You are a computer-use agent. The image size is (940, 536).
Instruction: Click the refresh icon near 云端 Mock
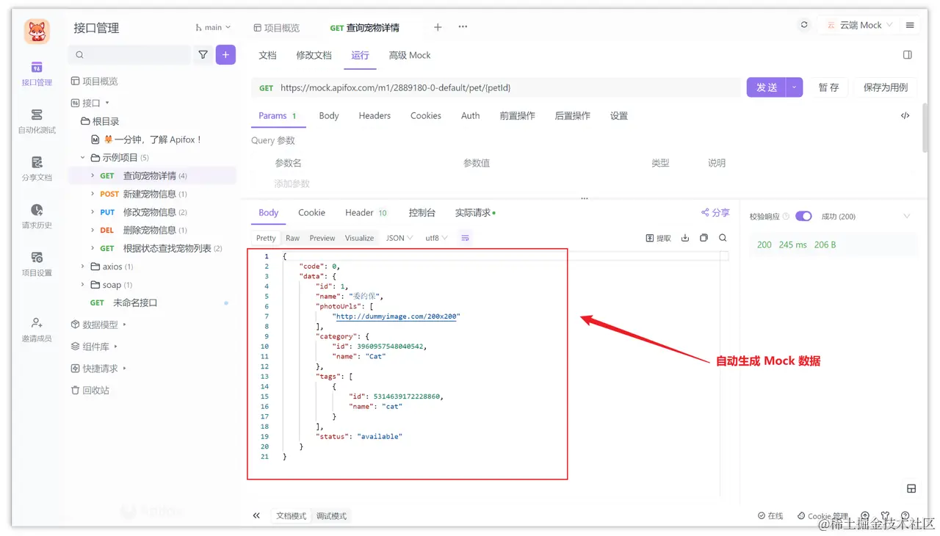(804, 25)
